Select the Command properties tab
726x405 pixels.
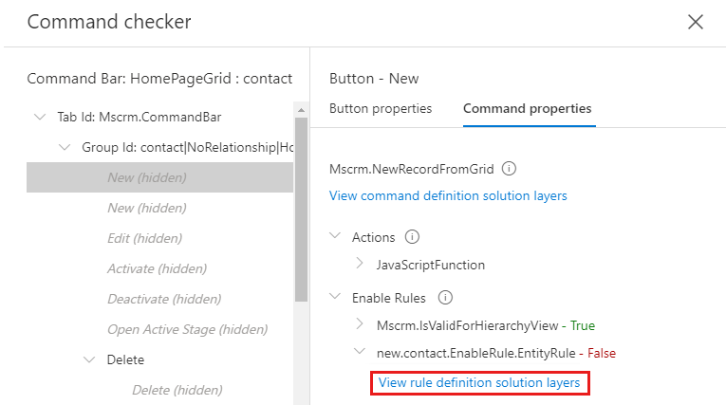(x=527, y=108)
